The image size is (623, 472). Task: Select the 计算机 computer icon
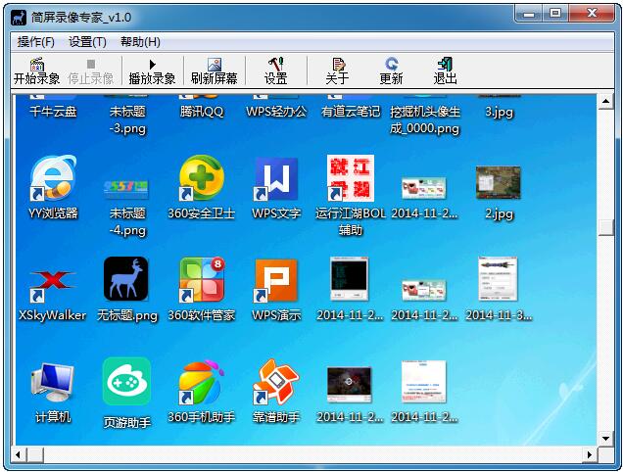coord(53,384)
